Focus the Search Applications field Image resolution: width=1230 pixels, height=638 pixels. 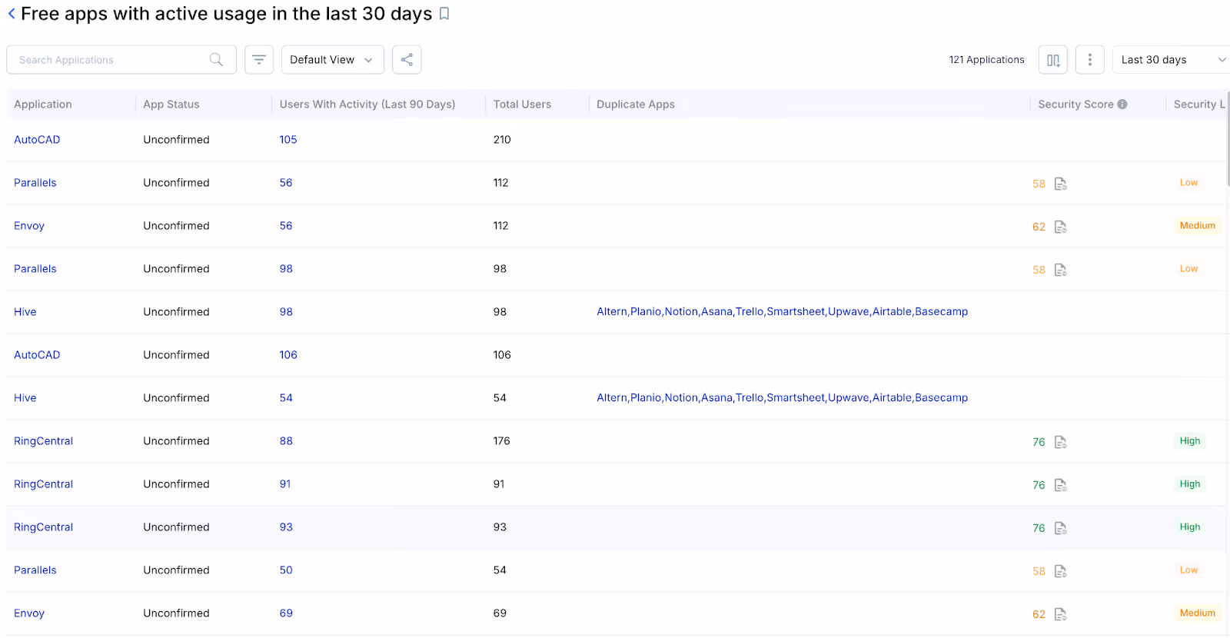click(x=121, y=59)
